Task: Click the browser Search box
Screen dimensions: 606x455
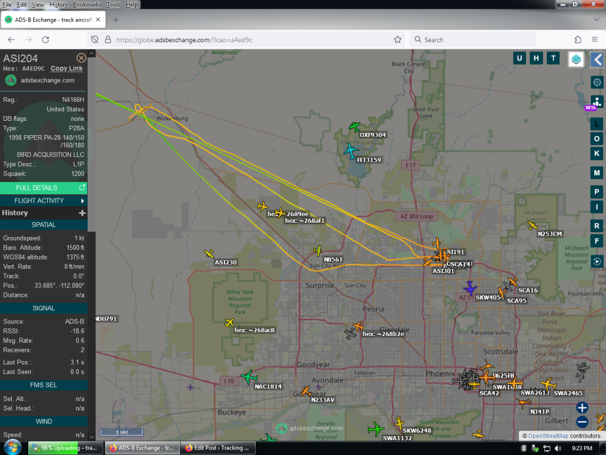Action: pos(473,40)
